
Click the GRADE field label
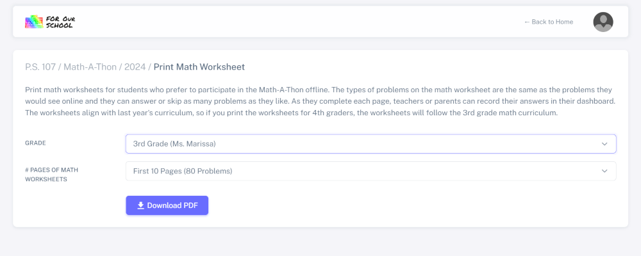35,144
